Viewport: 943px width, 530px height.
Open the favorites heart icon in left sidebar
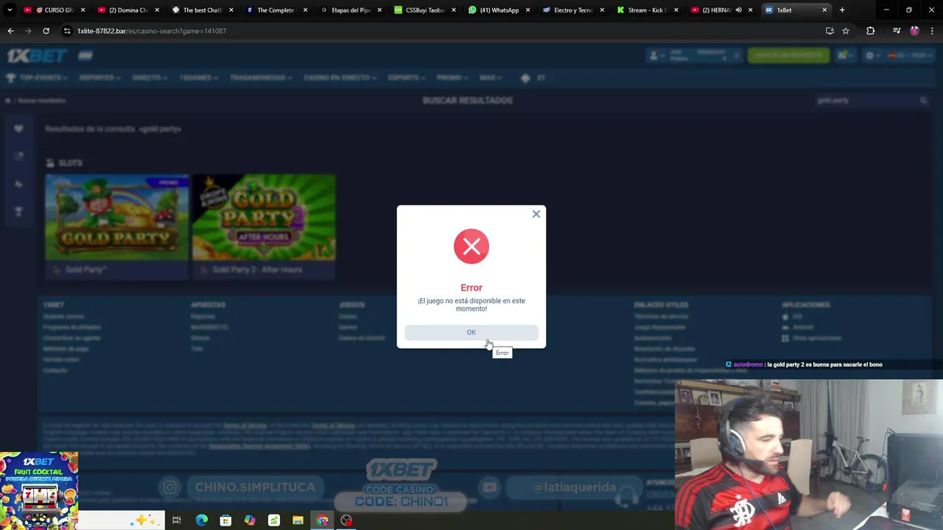pyautogui.click(x=18, y=129)
